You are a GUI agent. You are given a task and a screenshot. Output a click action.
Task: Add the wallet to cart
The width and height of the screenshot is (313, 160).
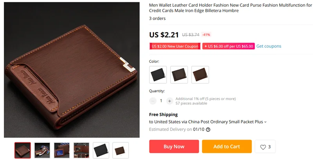tap(227, 146)
